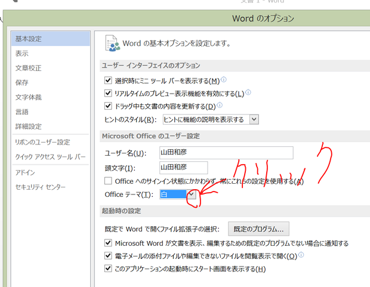Click the Office テーマ(T): label

129,195
